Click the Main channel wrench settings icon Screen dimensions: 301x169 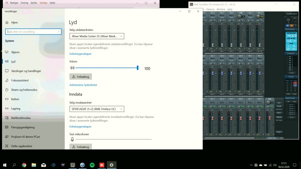tap(273, 125)
